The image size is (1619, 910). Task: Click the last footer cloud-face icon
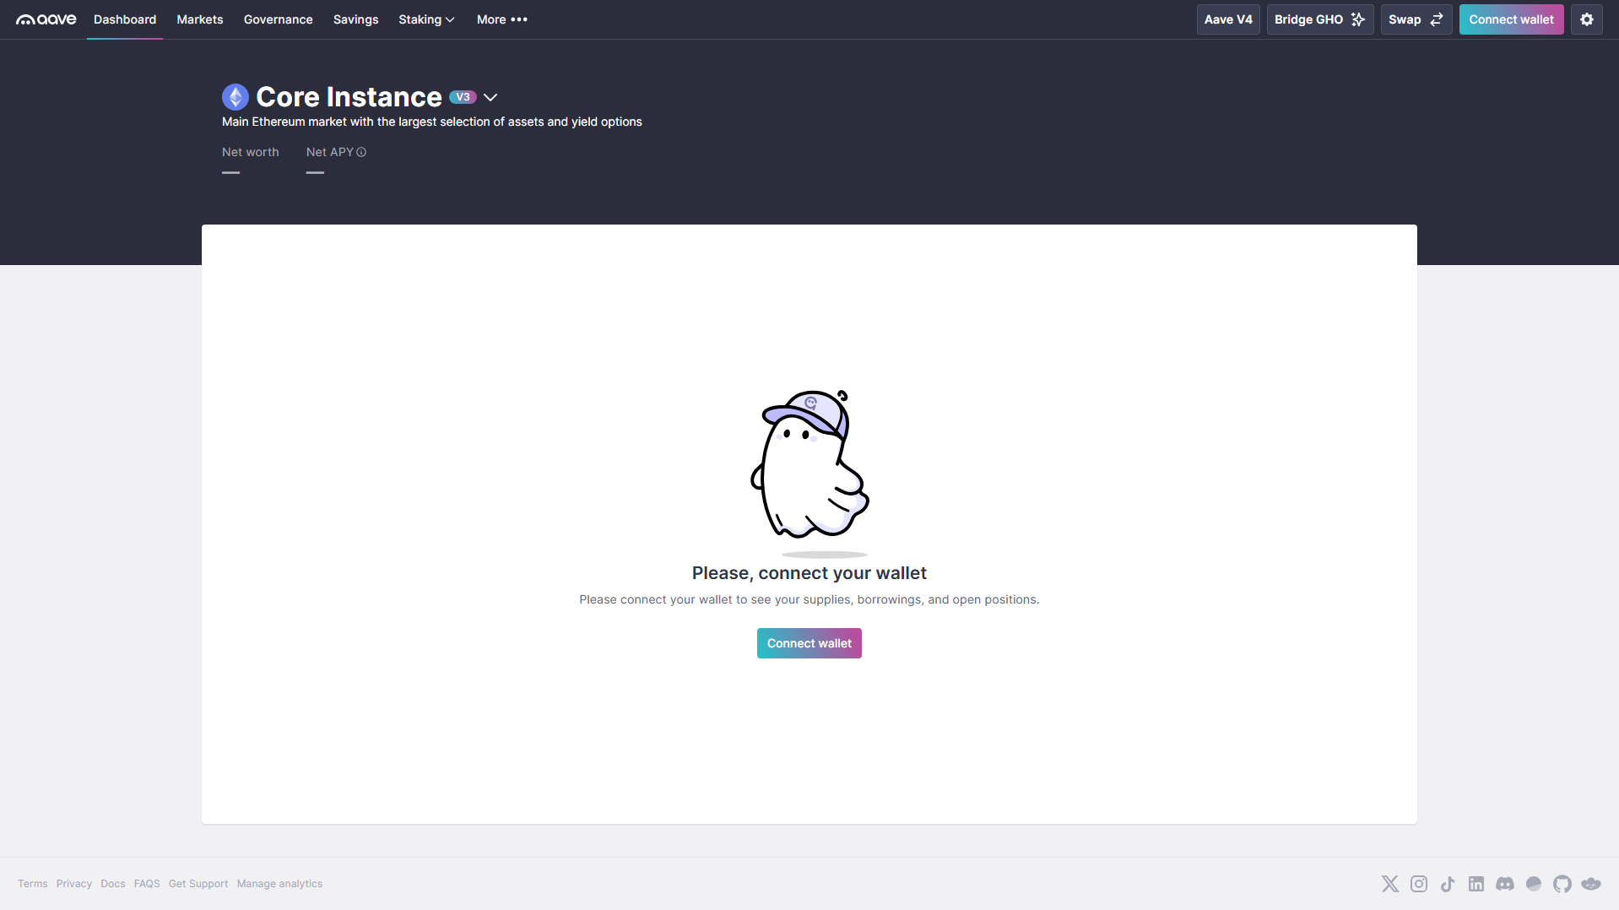tap(1591, 884)
